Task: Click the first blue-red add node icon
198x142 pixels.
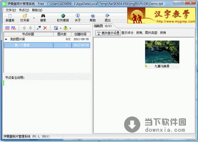Action: click(7, 28)
